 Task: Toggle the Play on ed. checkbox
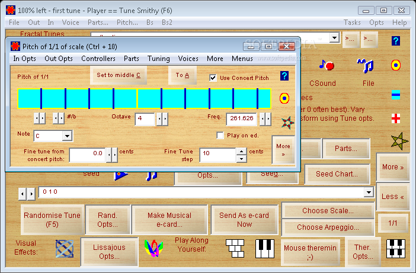click(220, 135)
